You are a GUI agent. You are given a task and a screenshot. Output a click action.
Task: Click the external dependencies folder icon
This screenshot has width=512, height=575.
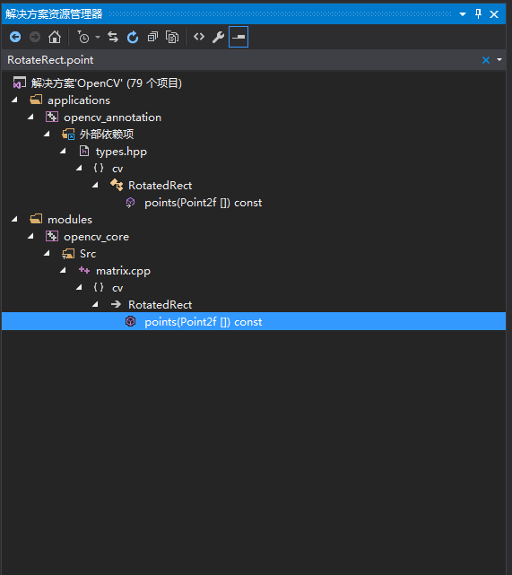[68, 135]
